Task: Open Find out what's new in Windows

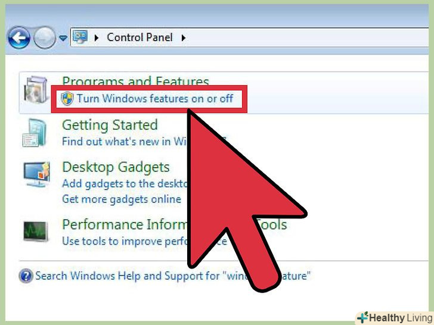Action: coord(125,142)
